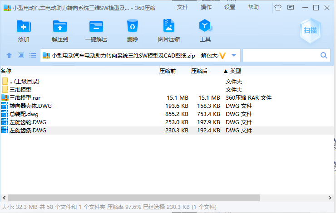
Task: Click the 15.1 MB 压缩前 size of 三维模型.rar
Action: point(178,98)
